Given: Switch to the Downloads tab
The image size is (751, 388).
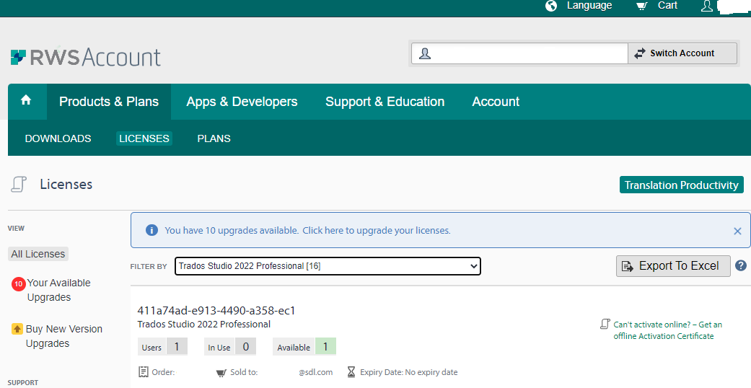Looking at the screenshot, I should tap(58, 138).
